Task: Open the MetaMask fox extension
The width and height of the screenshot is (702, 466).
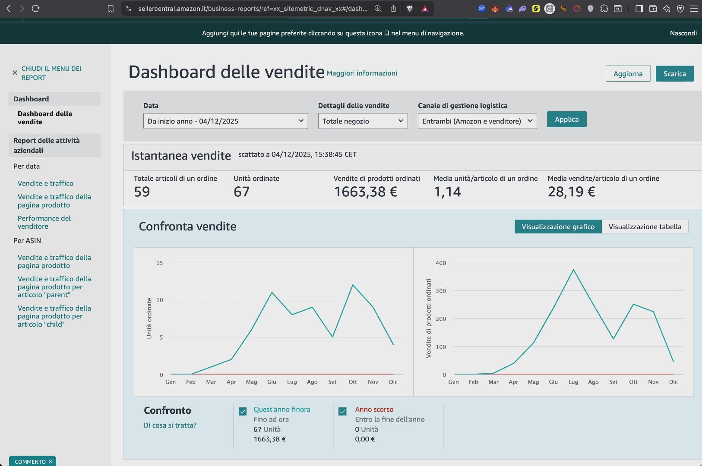Action: pyautogui.click(x=495, y=9)
